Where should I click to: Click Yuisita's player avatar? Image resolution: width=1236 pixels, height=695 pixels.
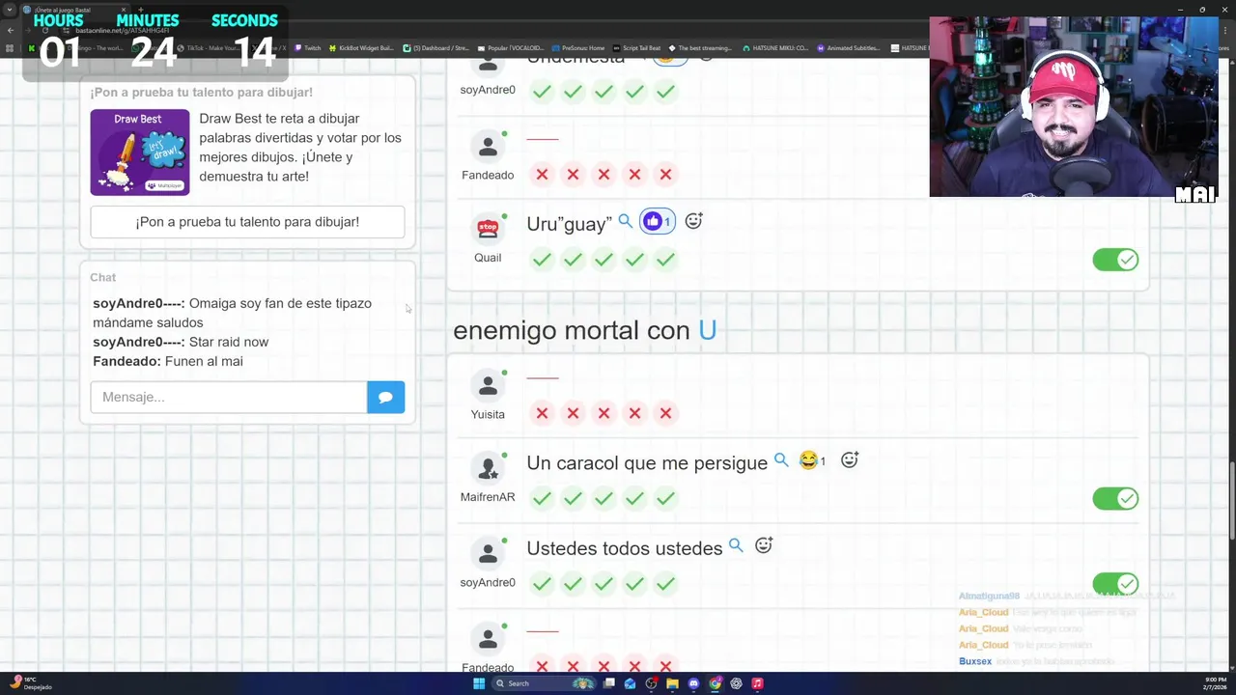tap(488, 385)
